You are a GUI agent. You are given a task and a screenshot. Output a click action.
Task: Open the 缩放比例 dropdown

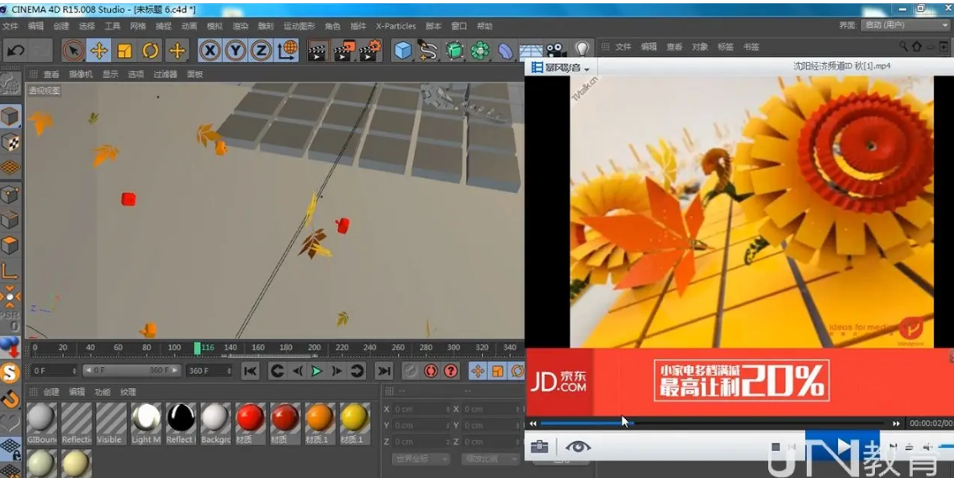click(x=490, y=460)
